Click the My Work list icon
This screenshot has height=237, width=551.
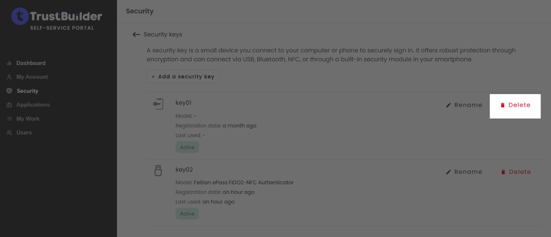pos(9,119)
